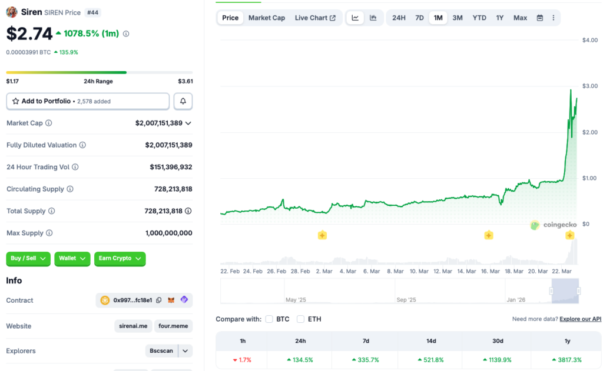Enable BTC comparison checkbox
This screenshot has width=603, height=371.
269,319
